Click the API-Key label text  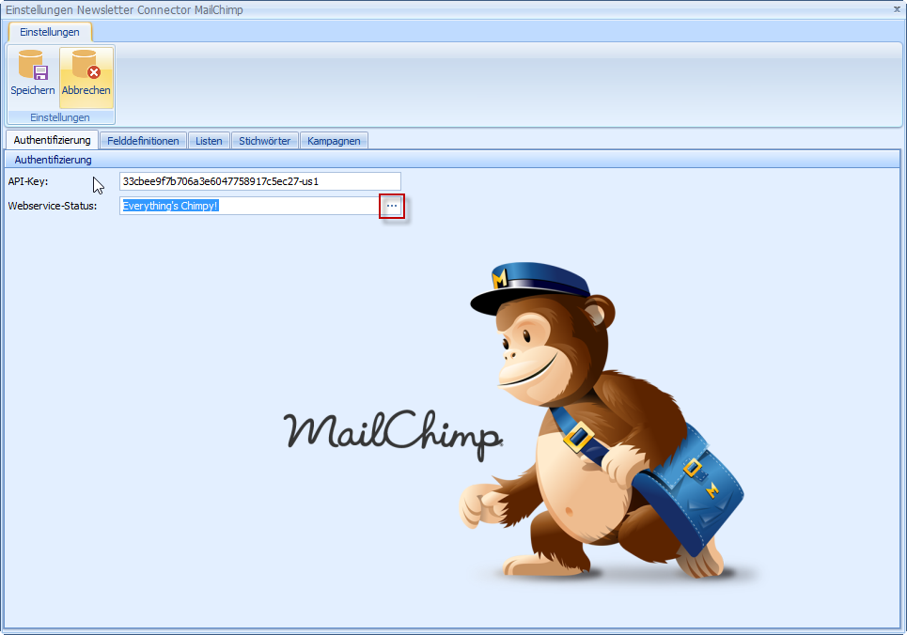click(28, 181)
